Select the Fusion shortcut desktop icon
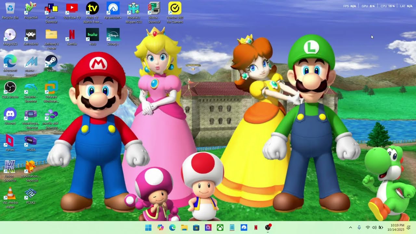This screenshot has height=234, width=416. coord(10,171)
